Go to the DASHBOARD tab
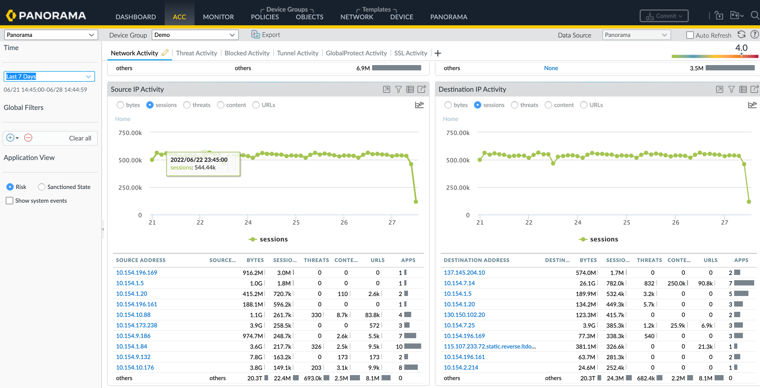The height and width of the screenshot is (388, 760). click(136, 17)
